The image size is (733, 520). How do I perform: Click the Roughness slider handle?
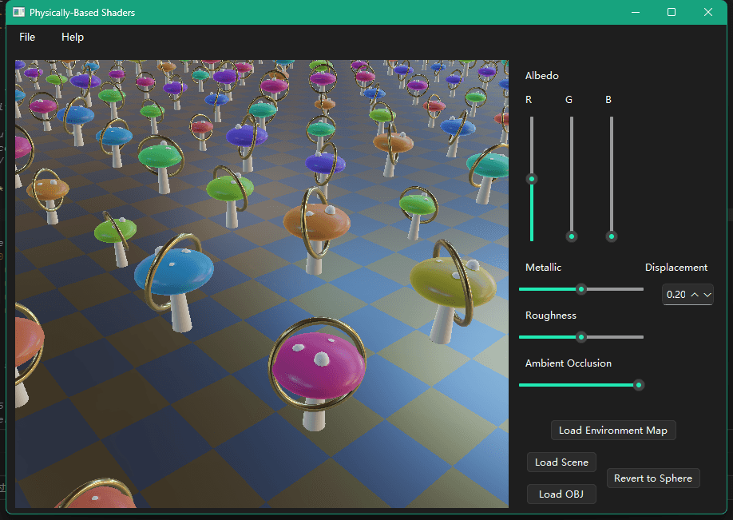(x=581, y=337)
